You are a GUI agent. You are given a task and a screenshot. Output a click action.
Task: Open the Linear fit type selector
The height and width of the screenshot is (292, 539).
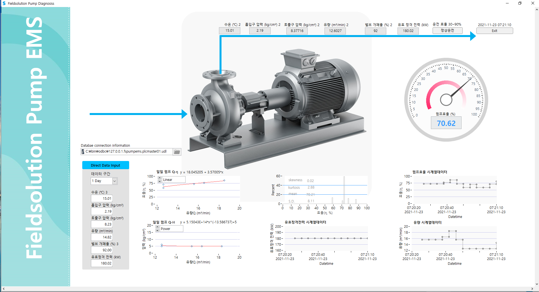pos(173,180)
